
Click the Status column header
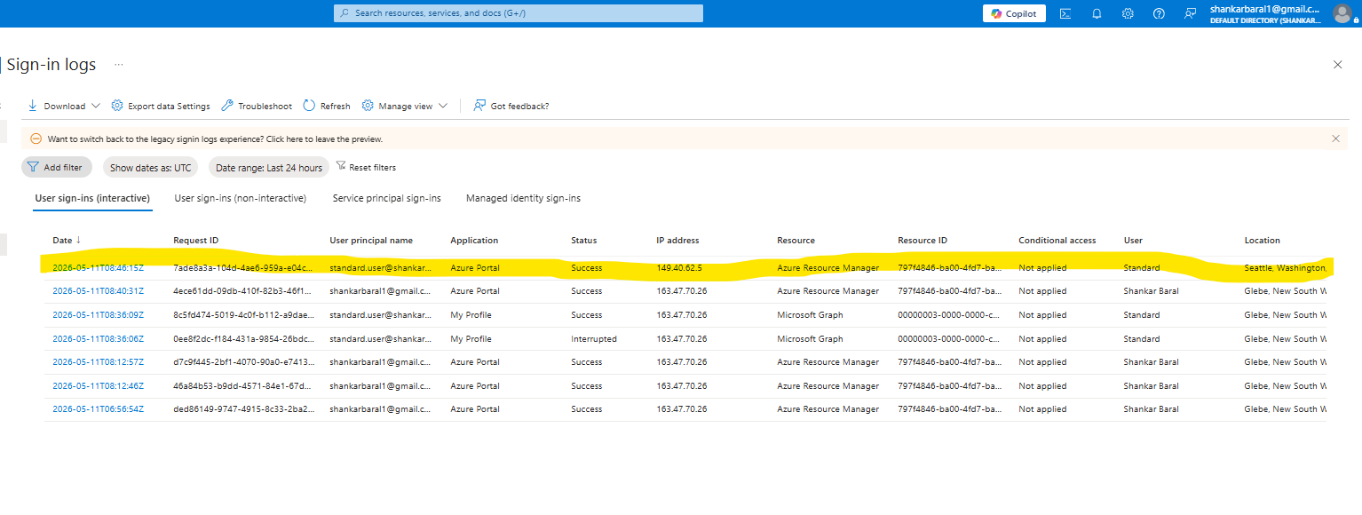click(583, 240)
